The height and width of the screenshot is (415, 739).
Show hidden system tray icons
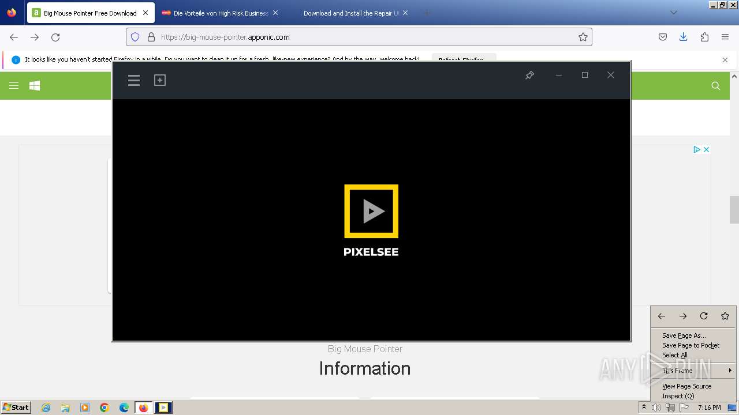pos(644,408)
